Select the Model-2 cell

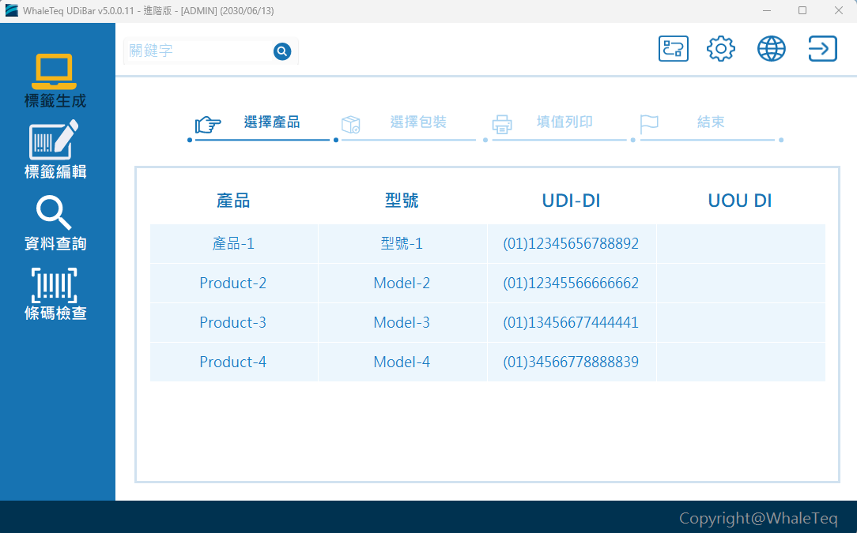pyautogui.click(x=402, y=283)
